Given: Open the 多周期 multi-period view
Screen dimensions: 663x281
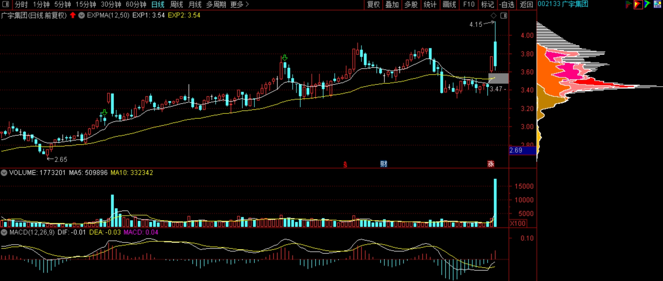Looking at the screenshot, I should [216, 5].
